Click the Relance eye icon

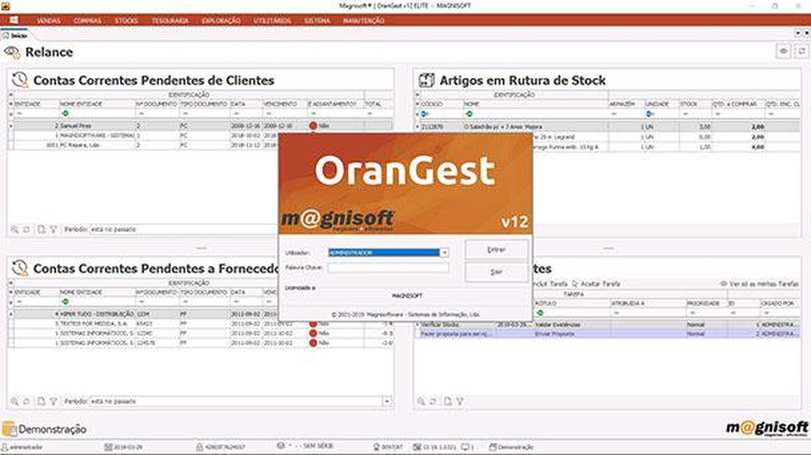pos(12,52)
